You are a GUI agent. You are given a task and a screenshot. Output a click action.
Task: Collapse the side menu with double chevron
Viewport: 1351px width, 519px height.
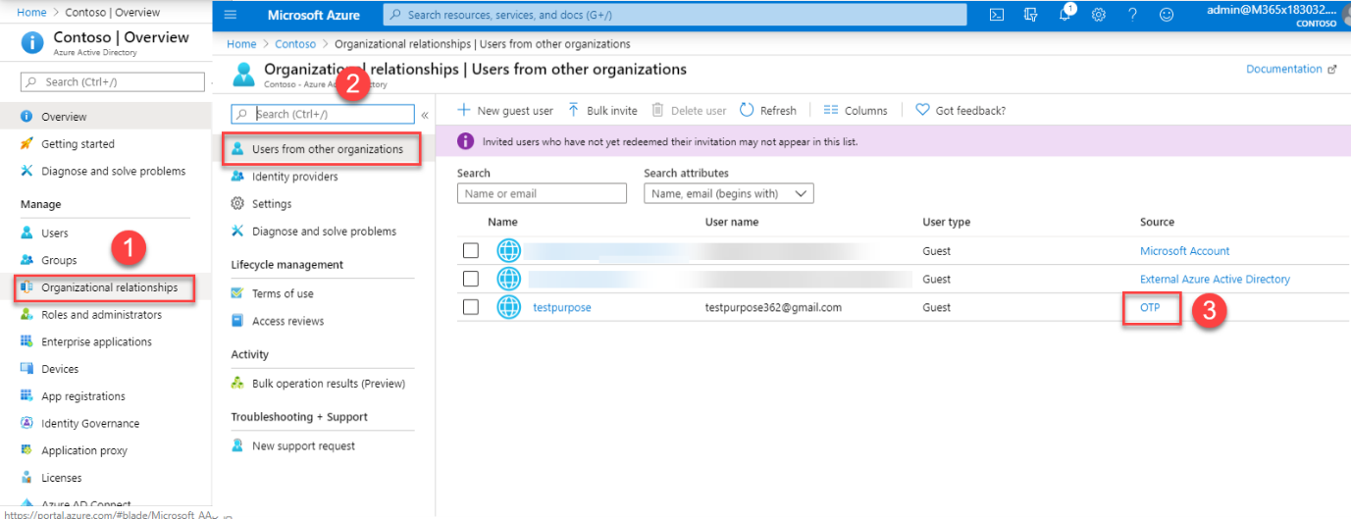pos(425,115)
